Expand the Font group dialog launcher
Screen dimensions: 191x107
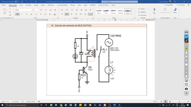58,18
